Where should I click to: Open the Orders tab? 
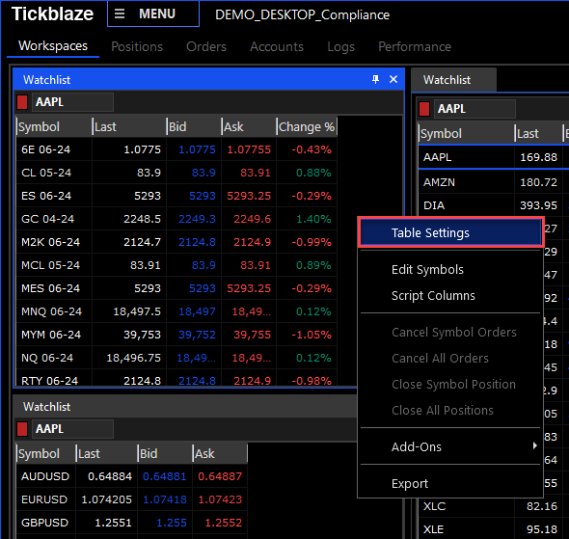[206, 47]
